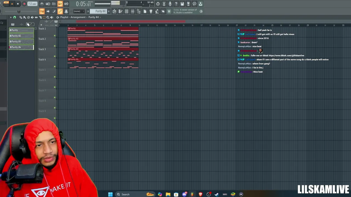
Task: Open the playlist options arrow menu
Action: [x=11, y=18]
